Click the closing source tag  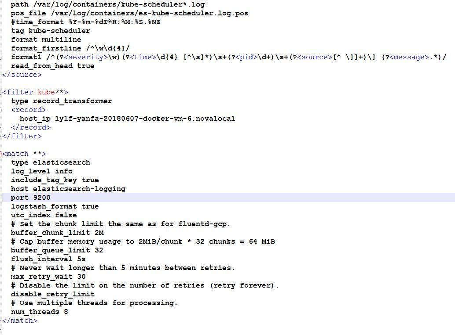pos(22,75)
